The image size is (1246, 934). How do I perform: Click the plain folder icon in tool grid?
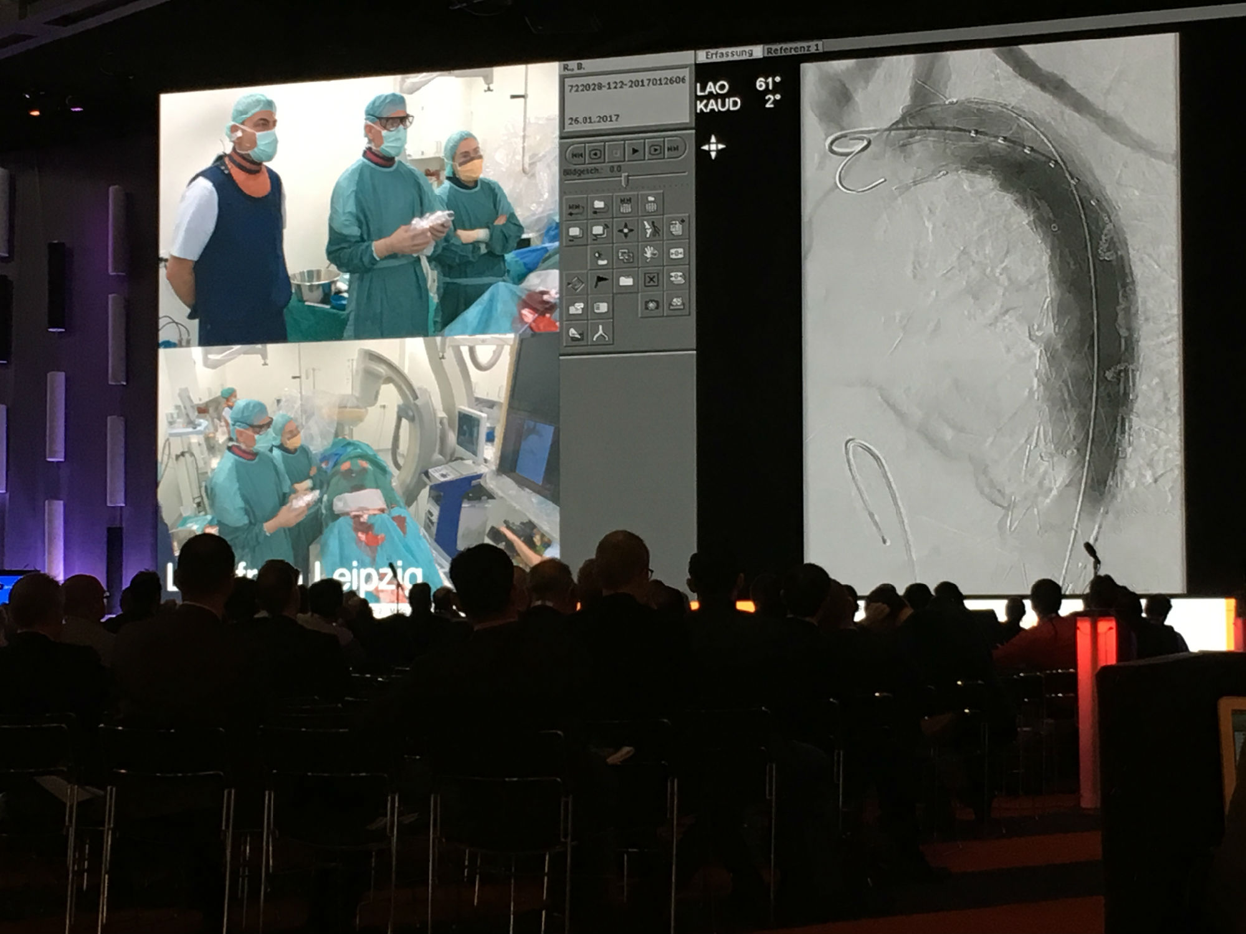(x=626, y=281)
